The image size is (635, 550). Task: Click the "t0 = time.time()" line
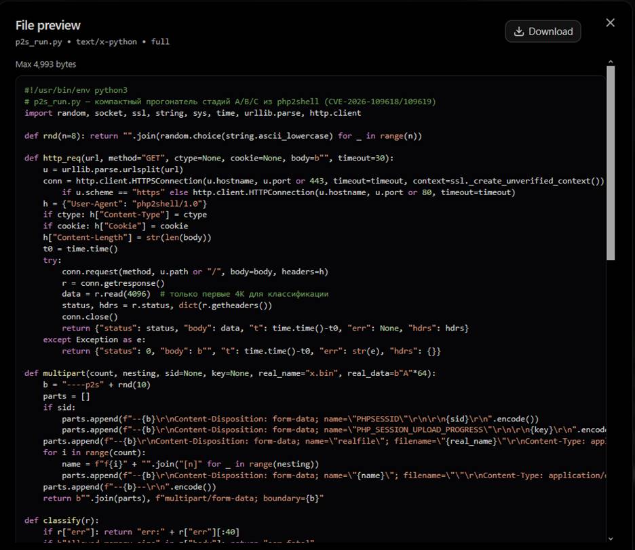[80, 249]
